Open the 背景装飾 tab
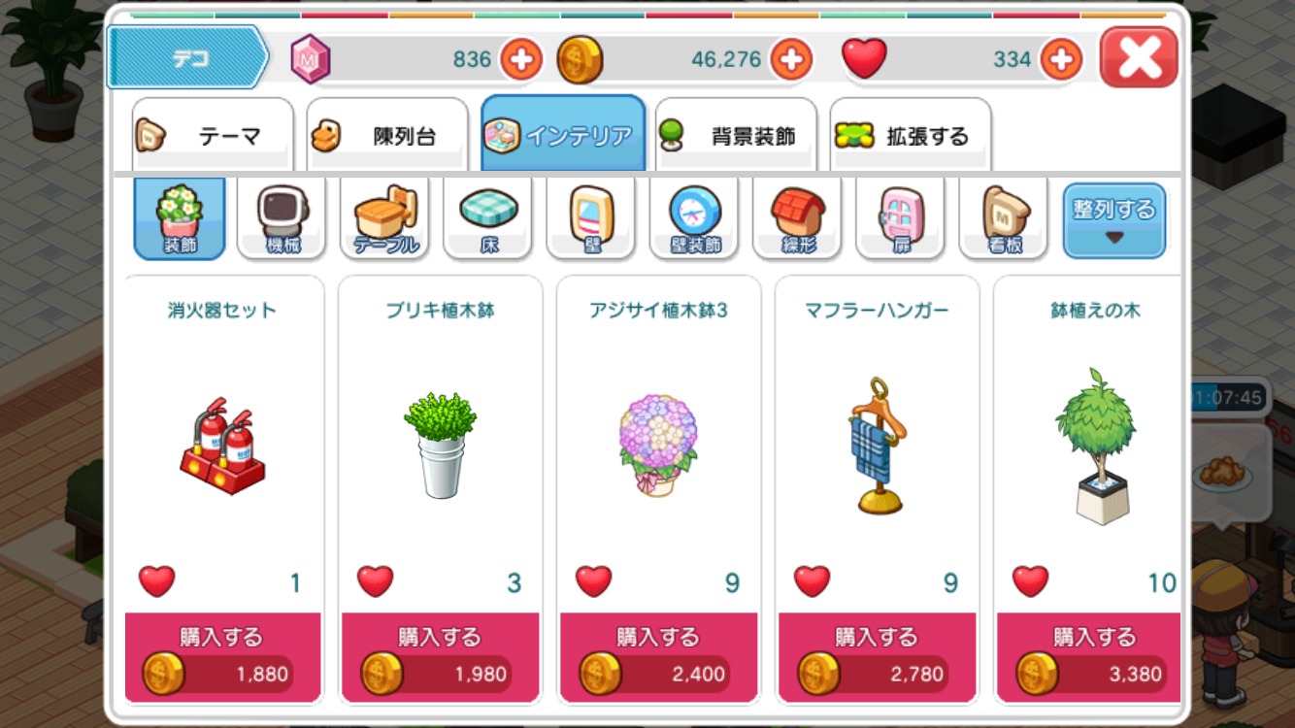1295x728 pixels. point(736,135)
